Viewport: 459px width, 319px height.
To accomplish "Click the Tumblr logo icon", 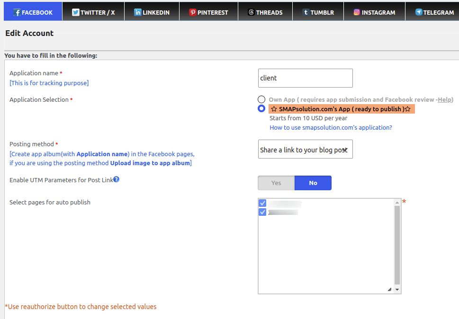I will [306, 12].
